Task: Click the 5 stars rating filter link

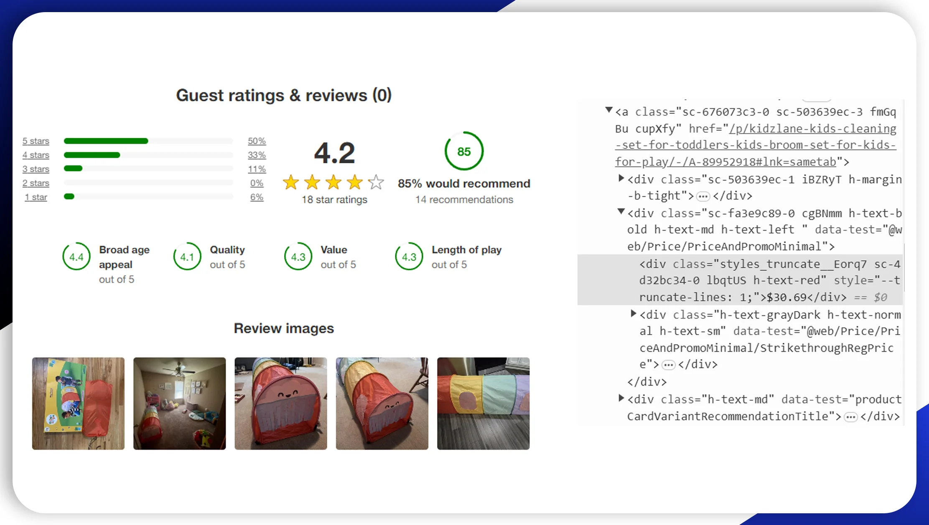Action: click(x=36, y=141)
